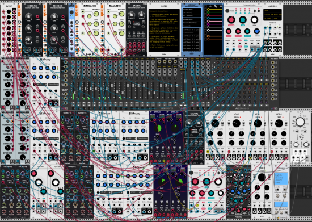Flip the offset switch on LFO-1 beside VCF

pos(271,123)
